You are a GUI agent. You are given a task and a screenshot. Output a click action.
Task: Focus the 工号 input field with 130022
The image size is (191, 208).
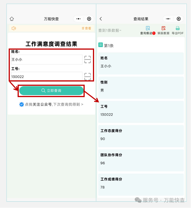point(47,76)
